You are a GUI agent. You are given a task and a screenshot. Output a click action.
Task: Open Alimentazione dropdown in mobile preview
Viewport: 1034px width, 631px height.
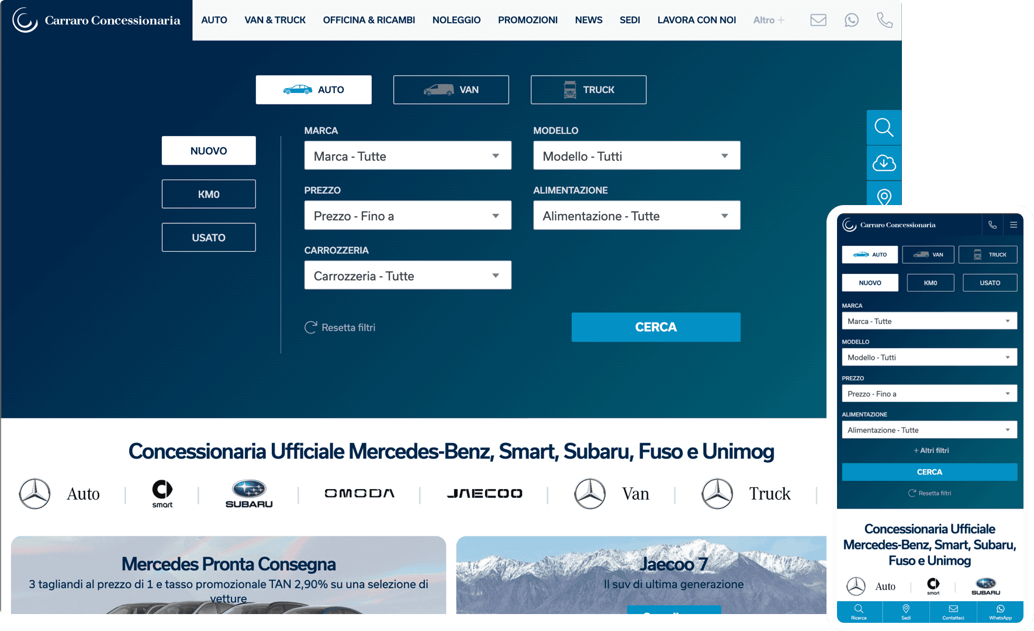tap(929, 429)
